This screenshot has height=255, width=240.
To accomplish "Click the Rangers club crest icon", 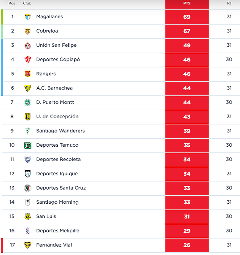I will pos(28,74).
